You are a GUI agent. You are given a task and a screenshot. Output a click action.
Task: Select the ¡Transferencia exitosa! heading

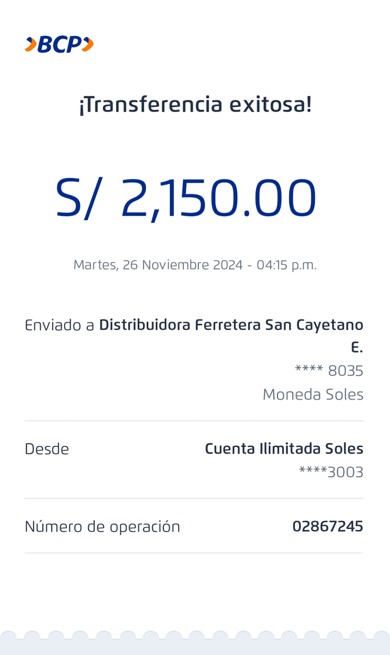pos(195,104)
